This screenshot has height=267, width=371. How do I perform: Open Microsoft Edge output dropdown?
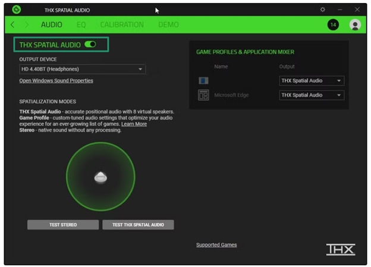pyautogui.click(x=312, y=95)
